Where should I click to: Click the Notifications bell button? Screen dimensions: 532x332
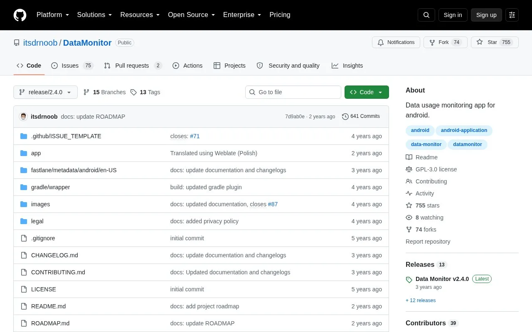396,42
